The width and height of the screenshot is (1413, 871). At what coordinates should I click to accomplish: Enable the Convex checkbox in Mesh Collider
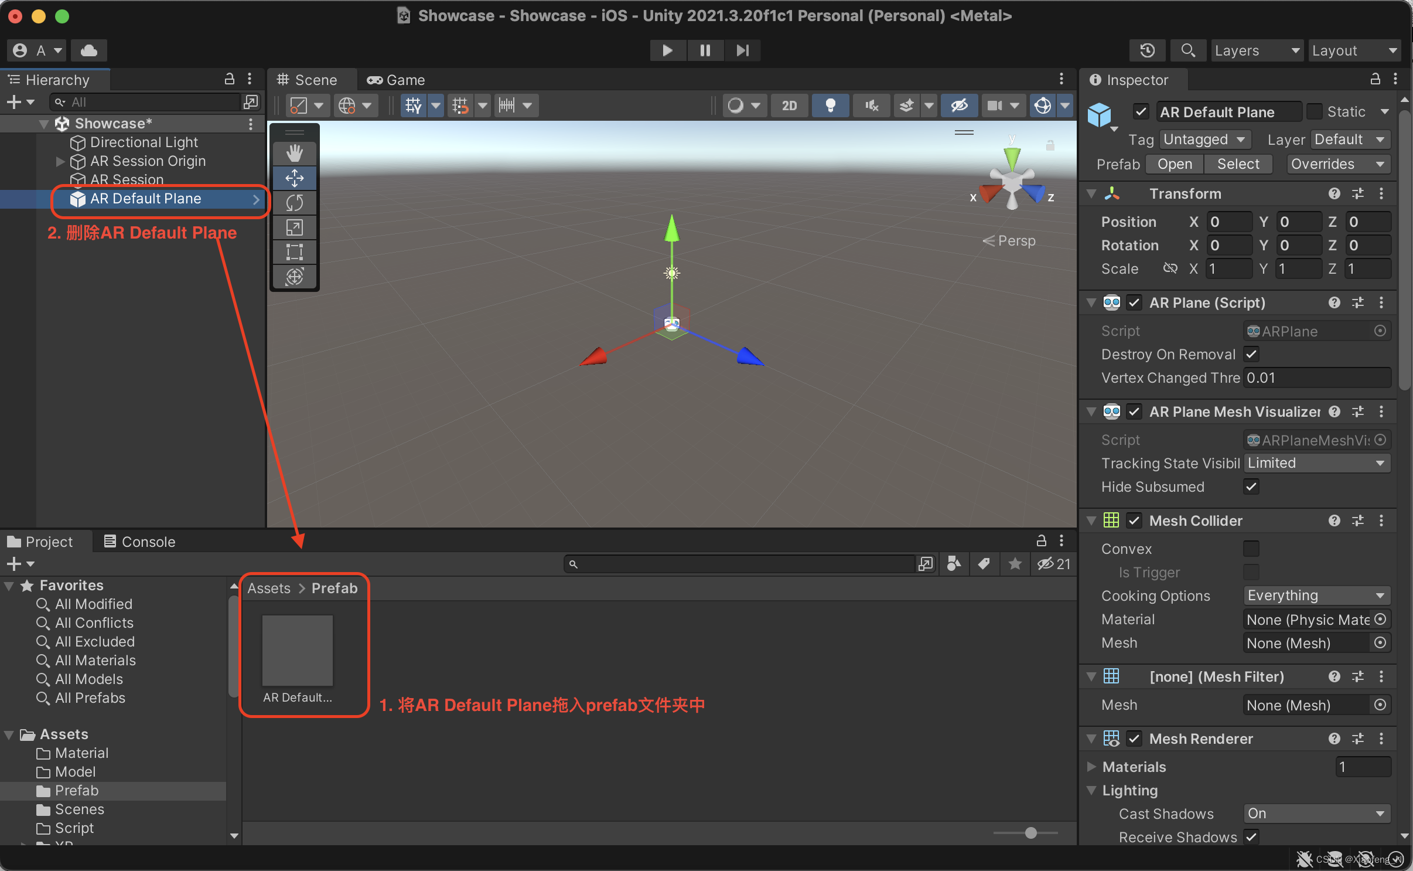[1251, 549]
